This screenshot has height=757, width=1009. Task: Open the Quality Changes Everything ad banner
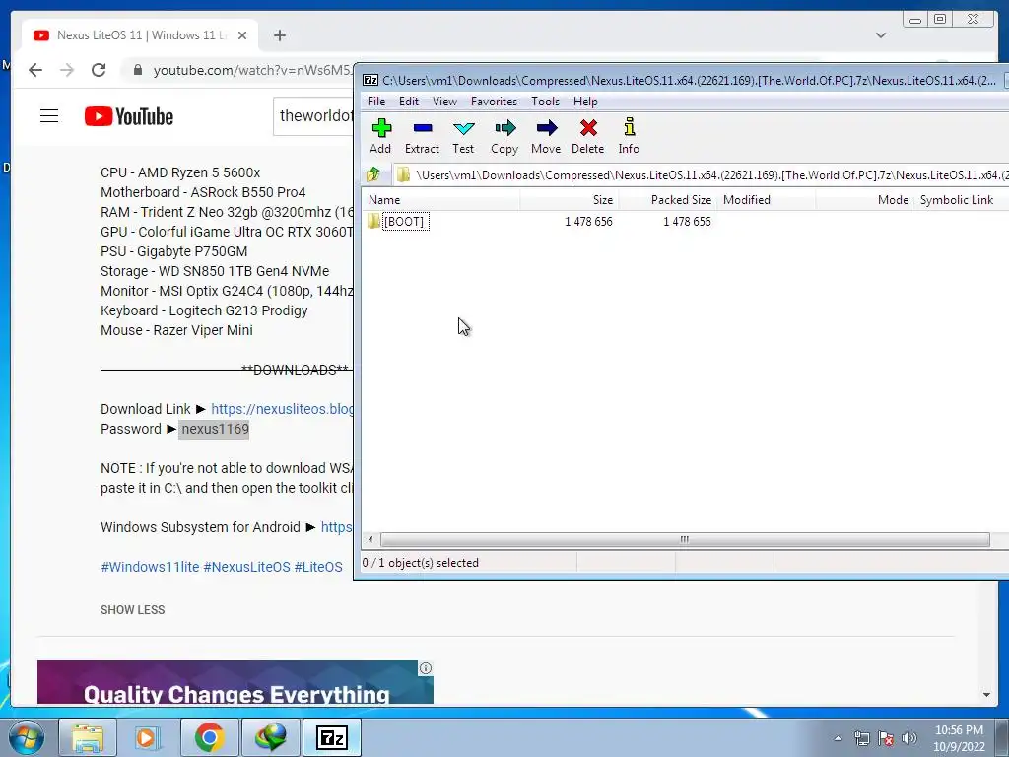[235, 682]
